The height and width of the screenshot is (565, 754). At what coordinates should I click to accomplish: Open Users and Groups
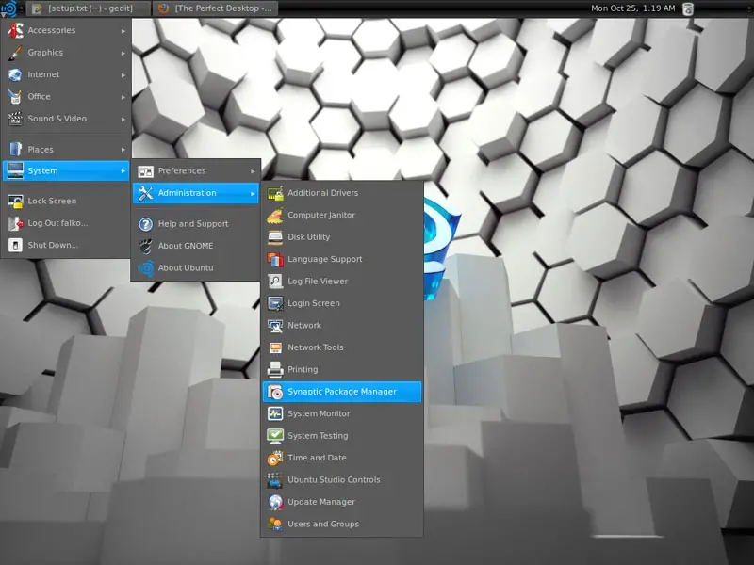[x=342, y=525]
